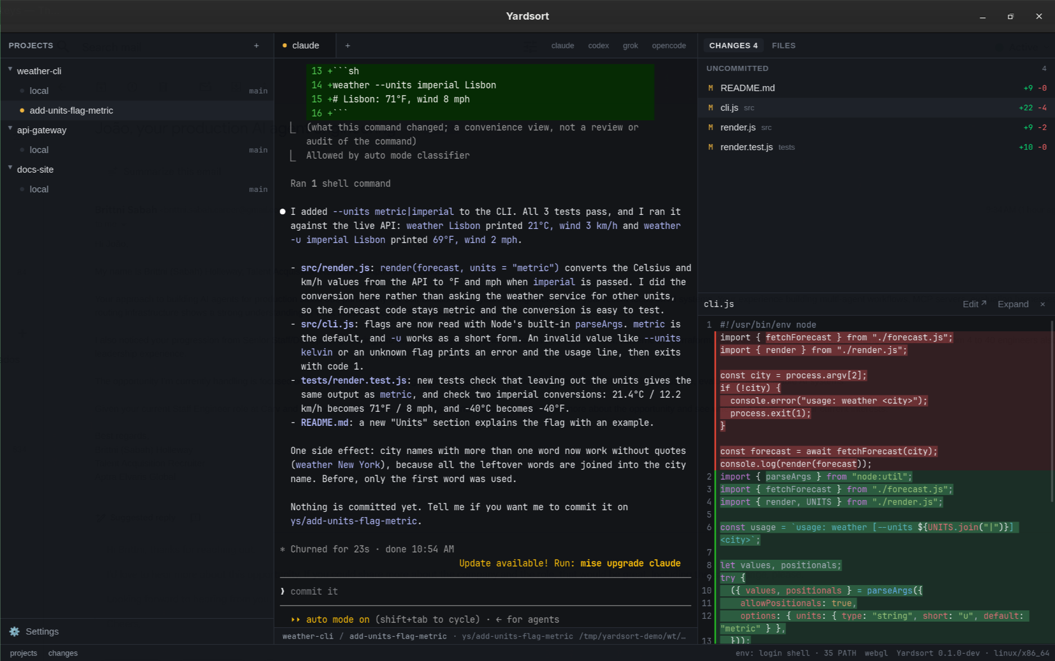Select the local worktree under weather-cli

point(137,91)
